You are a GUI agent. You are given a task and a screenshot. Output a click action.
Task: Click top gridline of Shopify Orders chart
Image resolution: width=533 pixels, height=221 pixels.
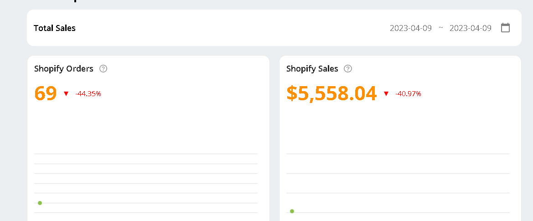pyautogui.click(x=146, y=154)
